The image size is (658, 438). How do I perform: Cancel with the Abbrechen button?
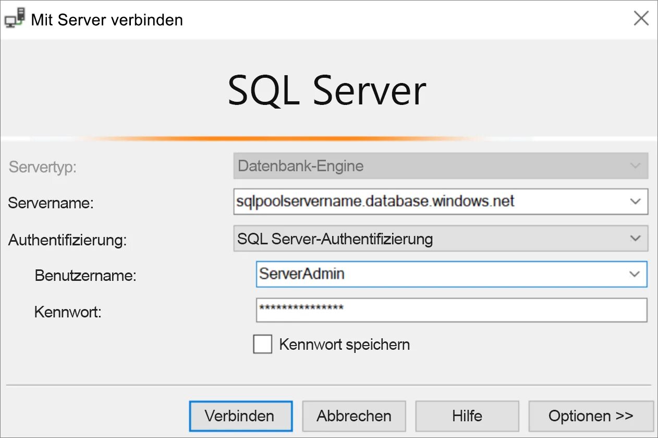[354, 416]
